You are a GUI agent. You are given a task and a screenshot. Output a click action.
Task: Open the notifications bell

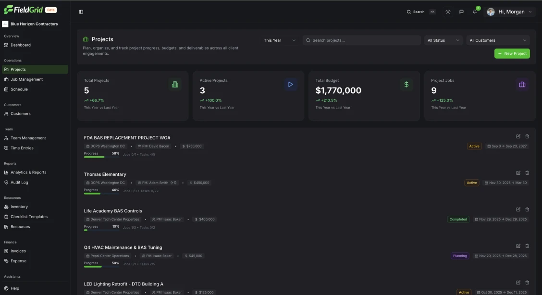(475, 12)
